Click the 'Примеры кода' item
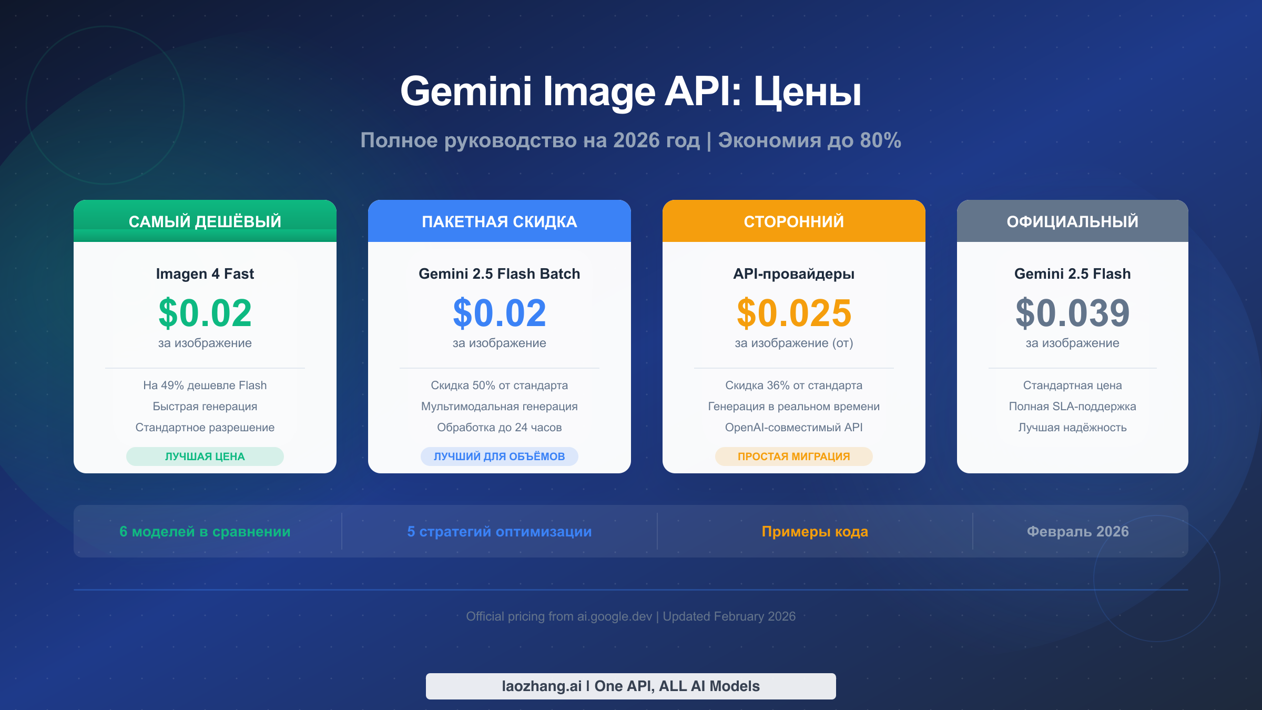Screen dimensions: 1262x710 (x=815, y=532)
